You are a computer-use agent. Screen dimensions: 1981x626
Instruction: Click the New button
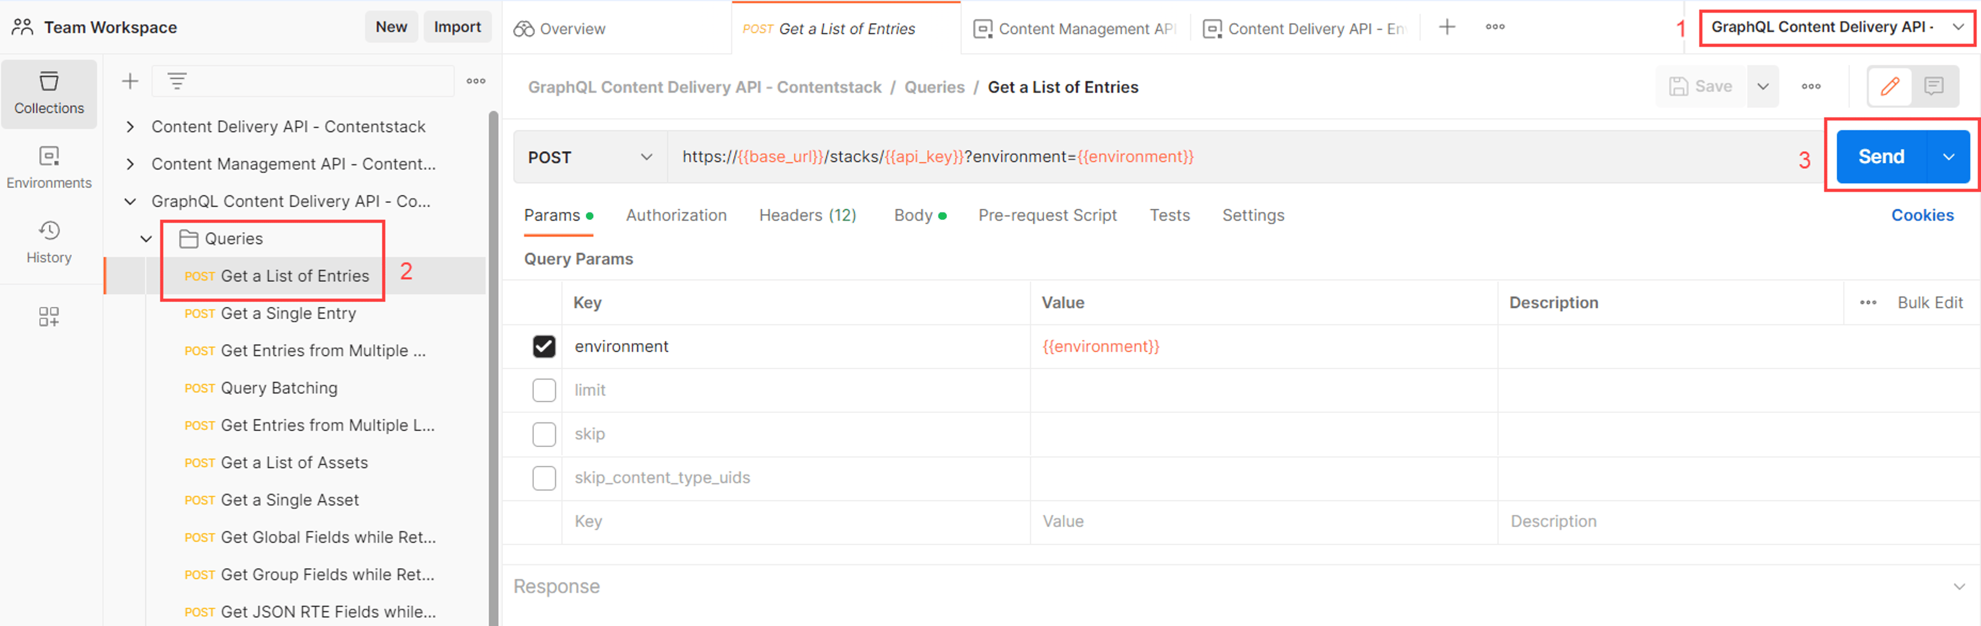pos(391,27)
